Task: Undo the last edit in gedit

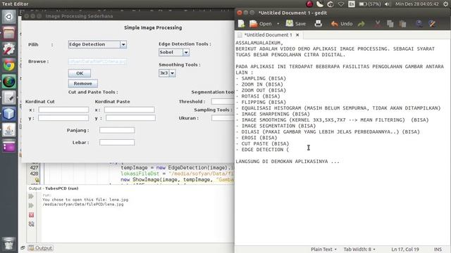Action: pyautogui.click(x=341, y=24)
